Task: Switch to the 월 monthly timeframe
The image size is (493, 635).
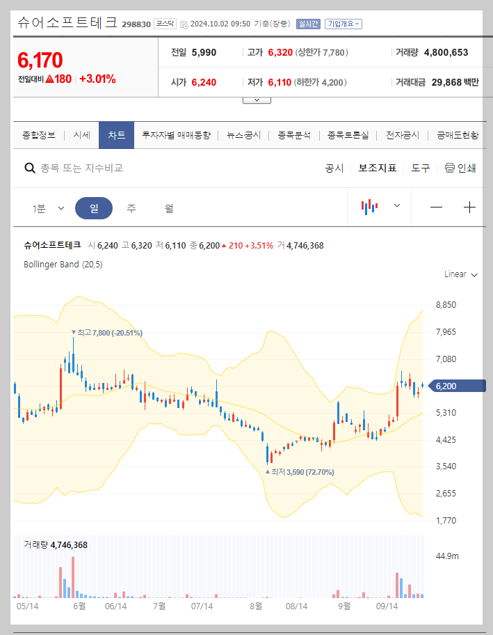Action: coord(169,208)
